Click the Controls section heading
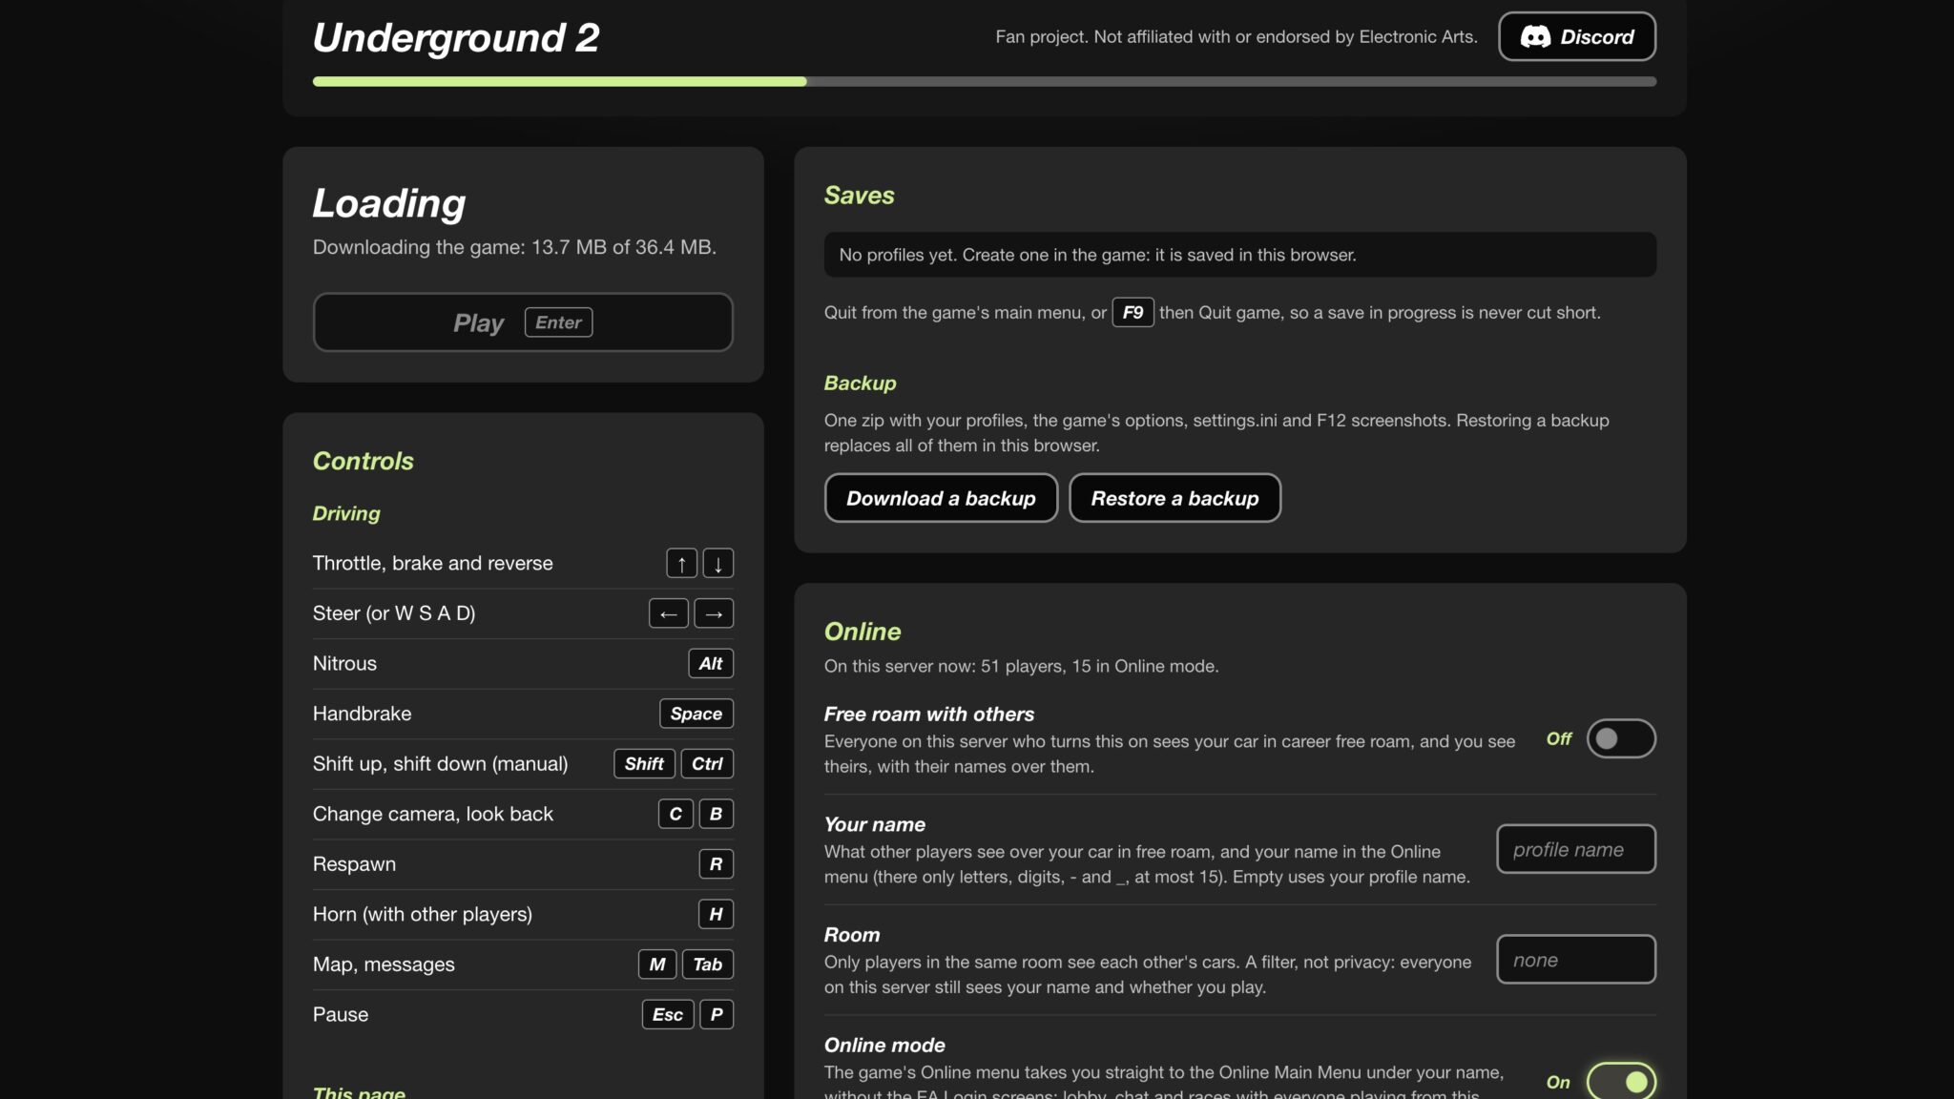The width and height of the screenshot is (1954, 1099). (x=363, y=461)
